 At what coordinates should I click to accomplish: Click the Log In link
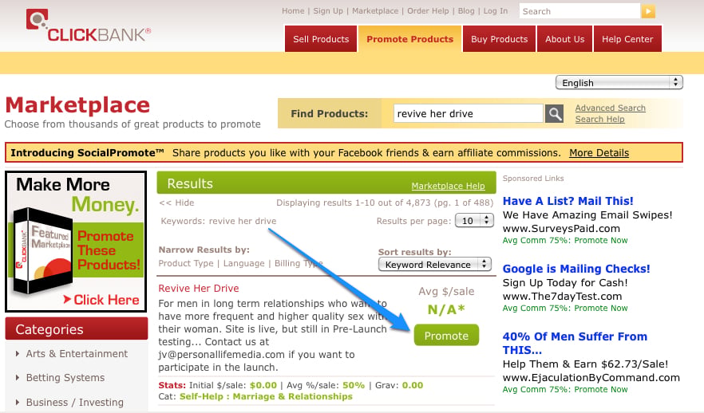pos(495,10)
